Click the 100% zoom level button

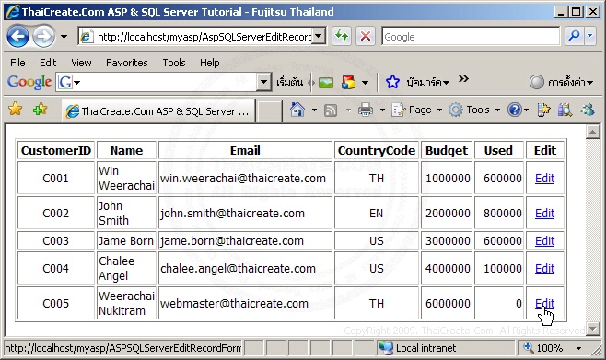coord(543,348)
